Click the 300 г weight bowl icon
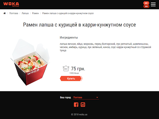Image resolution: width=159 pixels, height=119 pixels. coord(66,68)
